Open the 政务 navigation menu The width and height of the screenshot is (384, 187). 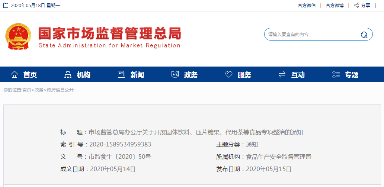(191, 75)
